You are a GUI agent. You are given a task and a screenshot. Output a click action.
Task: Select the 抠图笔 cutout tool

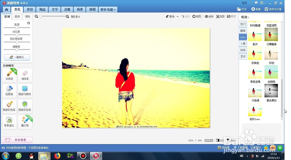pyautogui.click(x=10, y=91)
